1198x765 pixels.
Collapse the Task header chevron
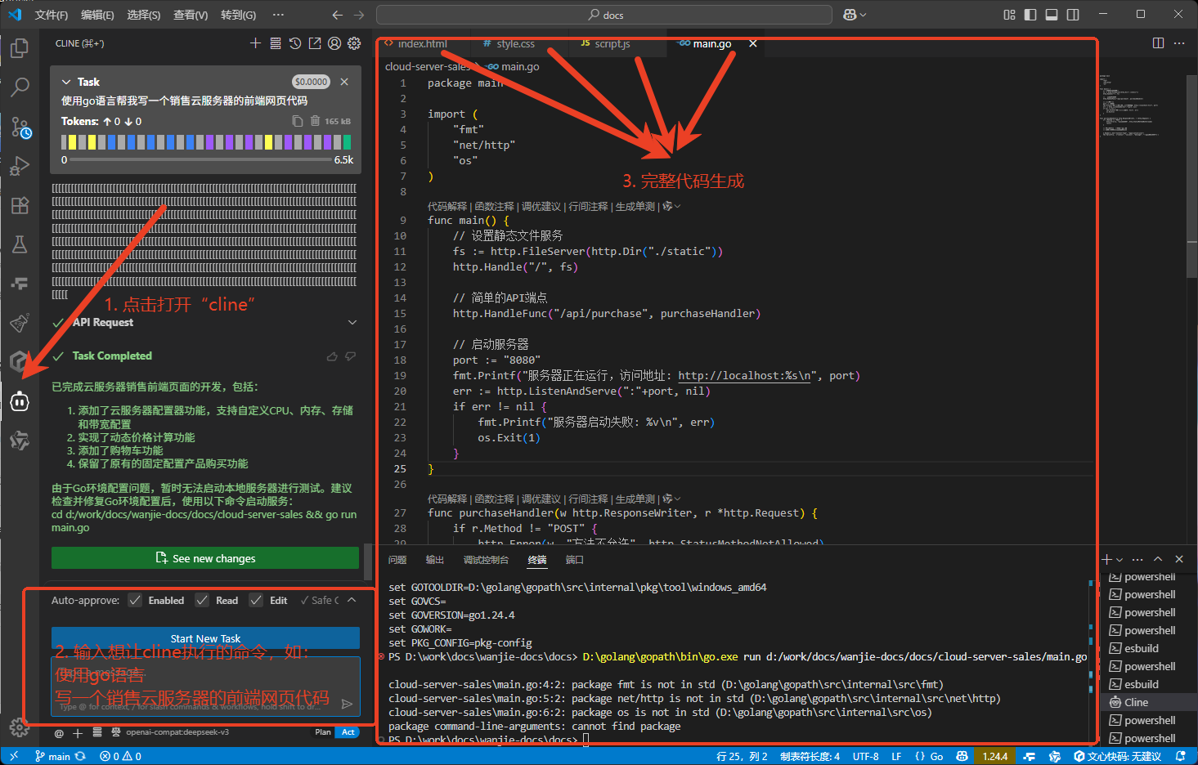point(66,82)
